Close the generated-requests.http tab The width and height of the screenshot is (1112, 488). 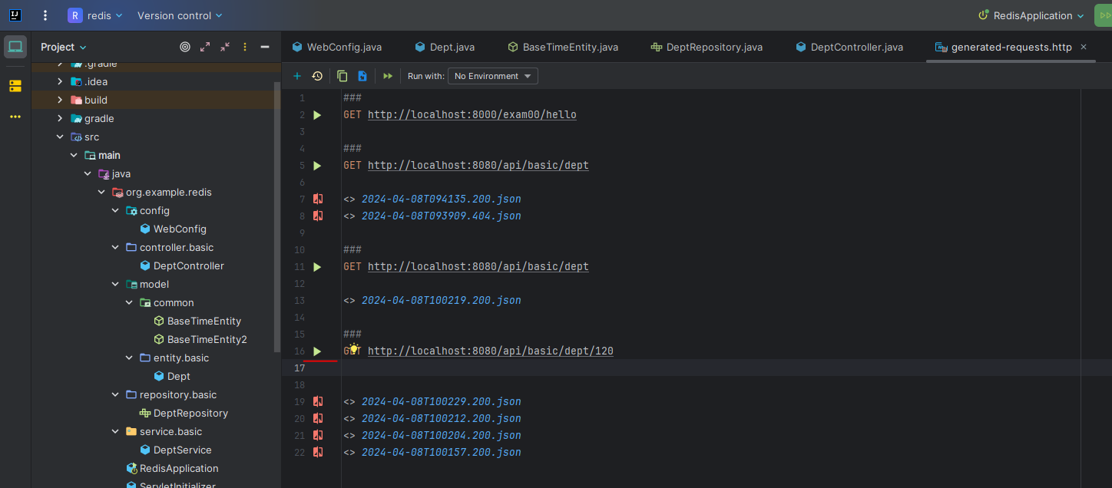click(x=1084, y=47)
